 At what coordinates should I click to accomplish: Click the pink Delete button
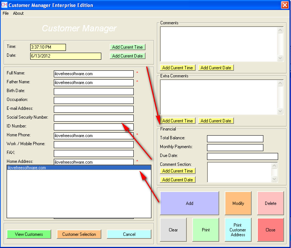pos(270,203)
